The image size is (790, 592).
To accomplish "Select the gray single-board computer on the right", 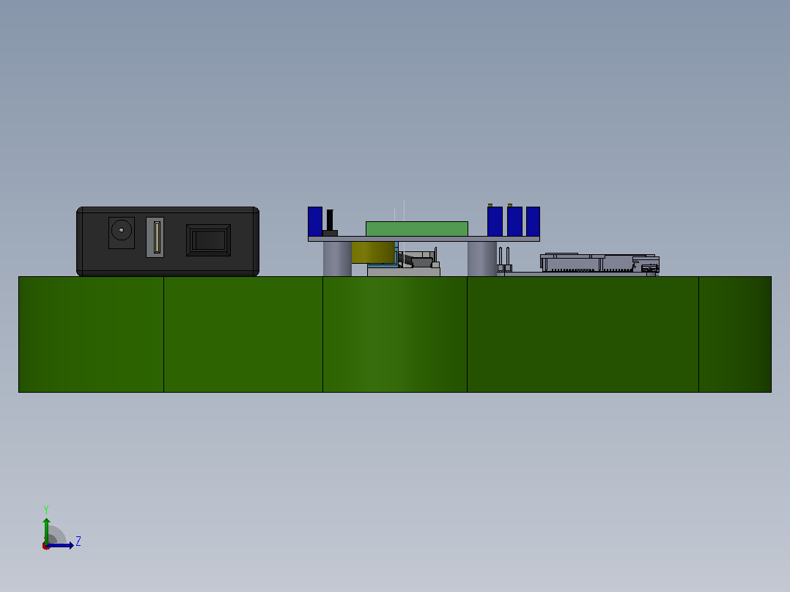I will tap(599, 264).
